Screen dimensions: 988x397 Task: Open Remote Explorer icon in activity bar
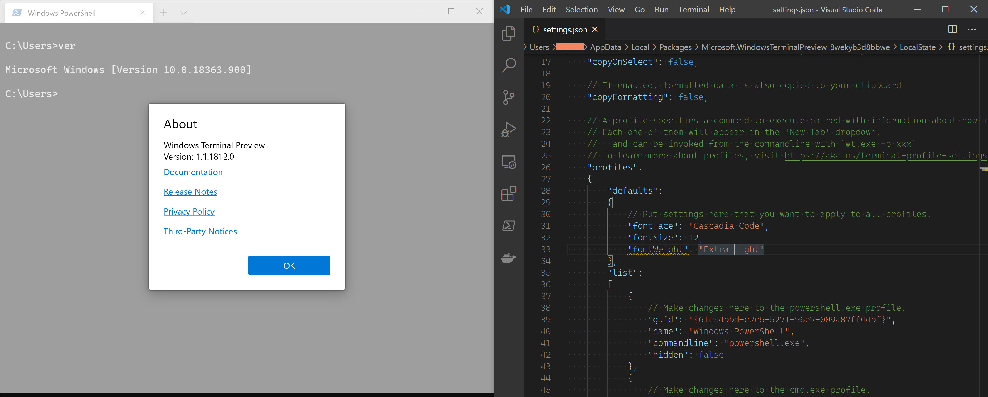tap(509, 162)
